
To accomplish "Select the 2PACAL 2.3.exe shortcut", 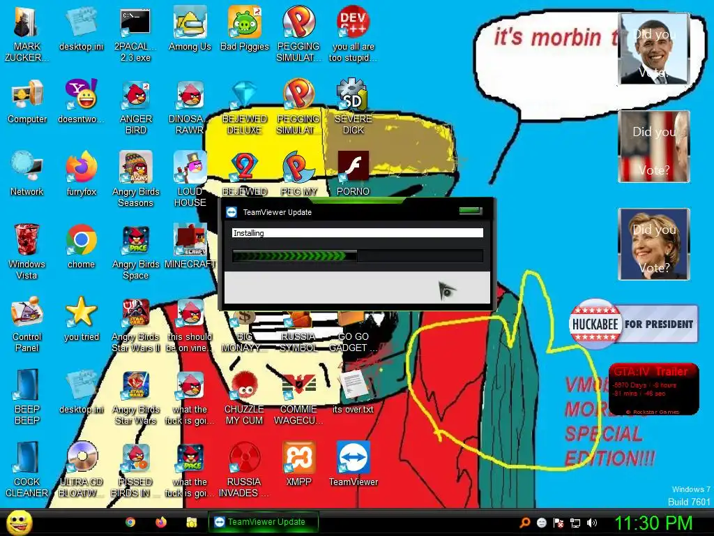I will pos(135,34).
